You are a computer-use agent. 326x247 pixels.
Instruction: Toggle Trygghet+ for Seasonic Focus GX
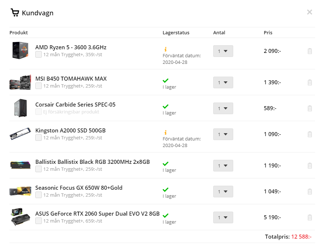point(39,195)
